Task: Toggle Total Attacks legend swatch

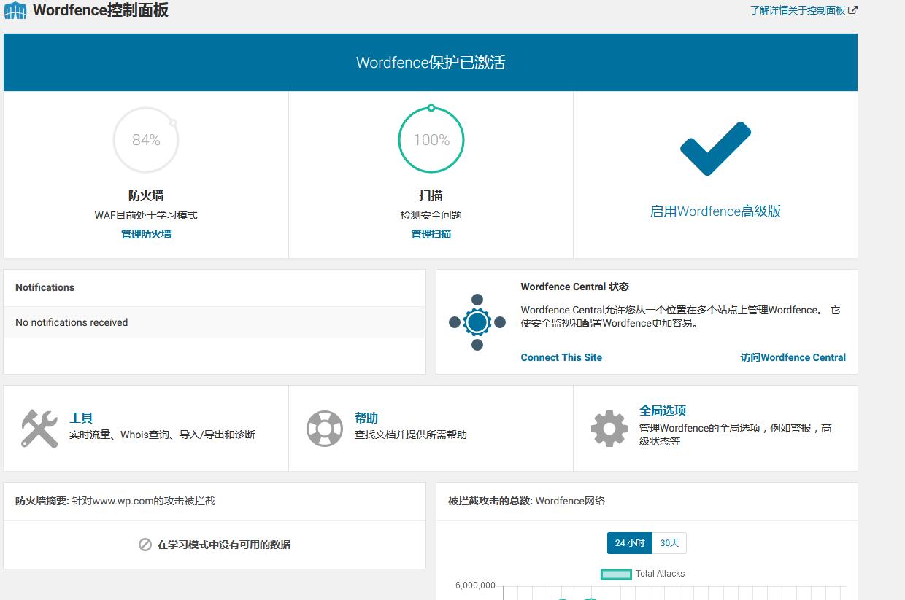Action: [616, 574]
